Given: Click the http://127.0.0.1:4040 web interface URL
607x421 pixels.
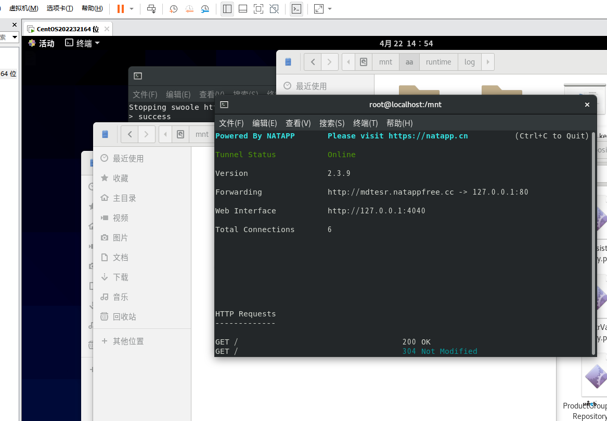Looking at the screenshot, I should [376, 211].
